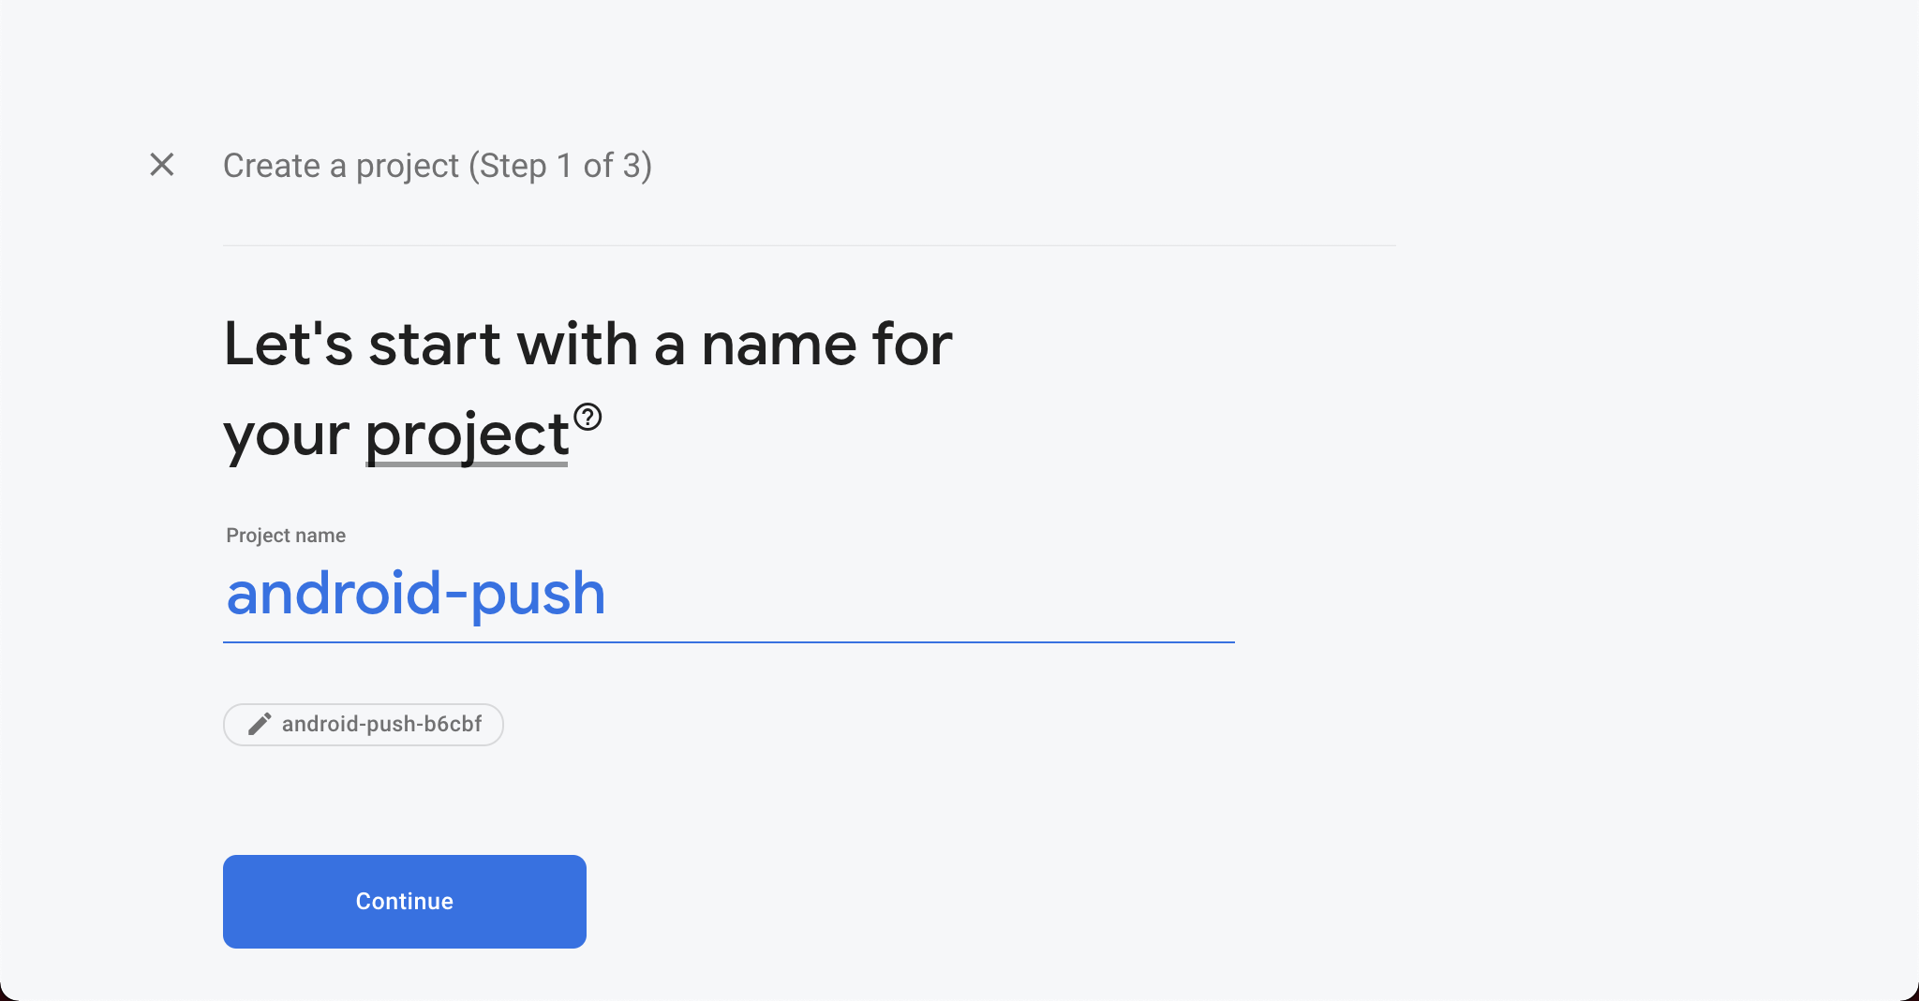Click empty space right of android-push in field
The image size is (1919, 1001).
pyautogui.click(x=918, y=594)
